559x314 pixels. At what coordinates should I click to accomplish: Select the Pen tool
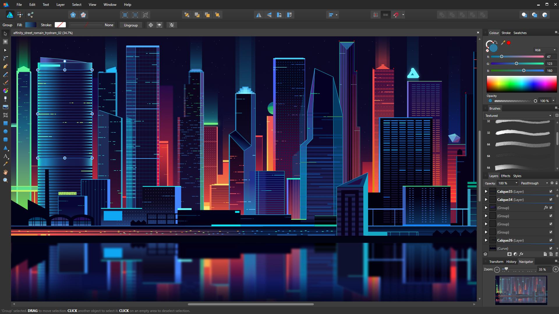[5, 66]
